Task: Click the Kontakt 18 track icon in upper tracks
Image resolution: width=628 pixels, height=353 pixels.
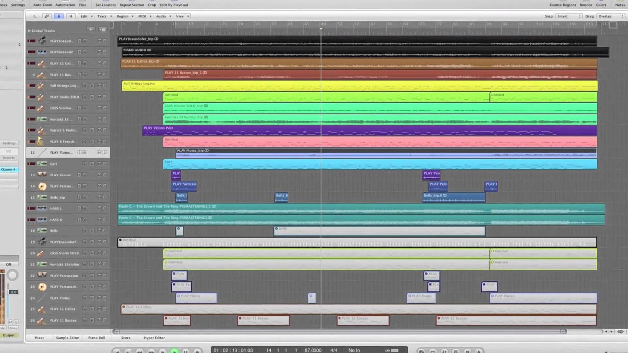Action: 42,119
